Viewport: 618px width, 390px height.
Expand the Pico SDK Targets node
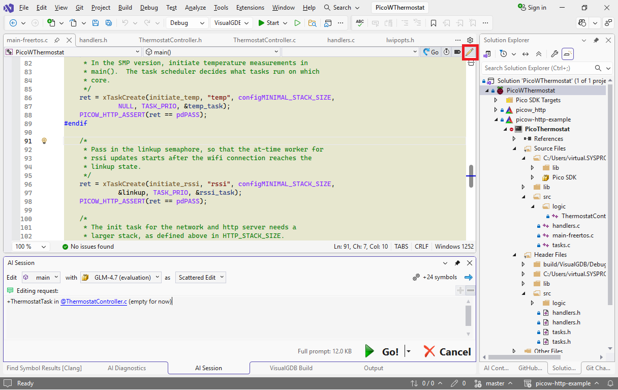[496, 100]
